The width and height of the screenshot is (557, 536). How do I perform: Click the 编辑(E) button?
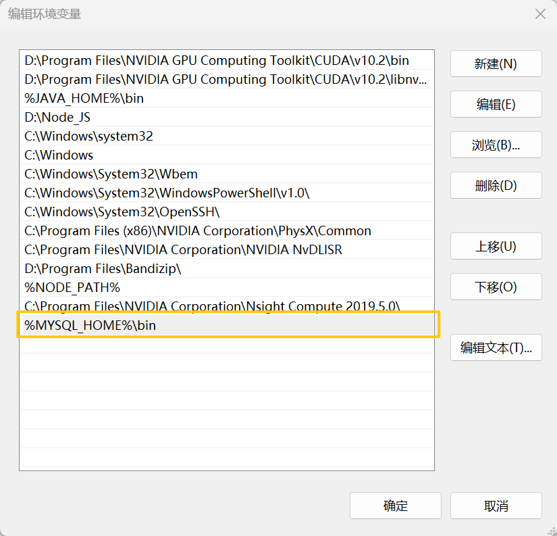click(496, 104)
